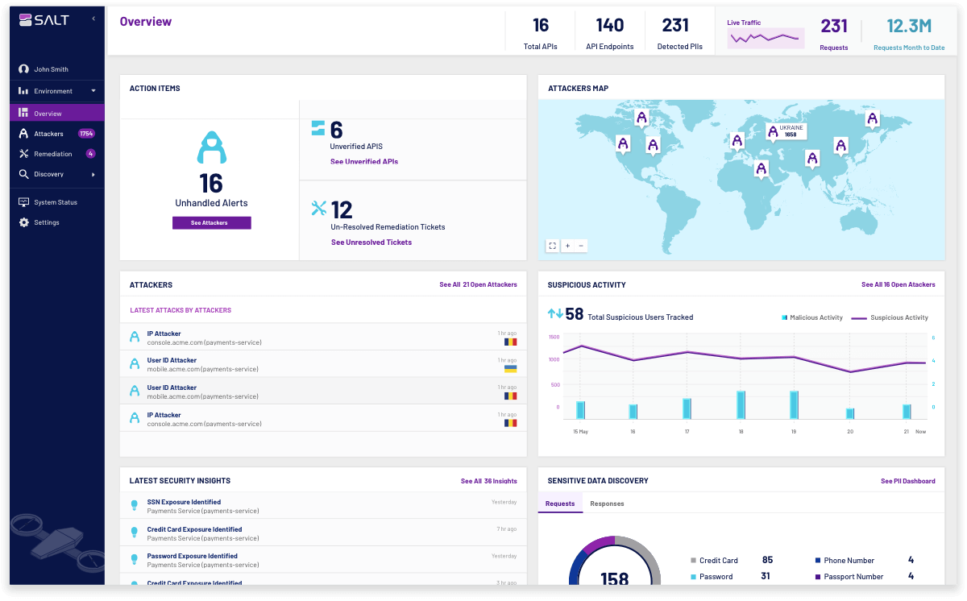Image resolution: width=967 pixels, height=601 pixels.
Task: Select the John Smith profile avatar icon
Action: pyautogui.click(x=24, y=68)
